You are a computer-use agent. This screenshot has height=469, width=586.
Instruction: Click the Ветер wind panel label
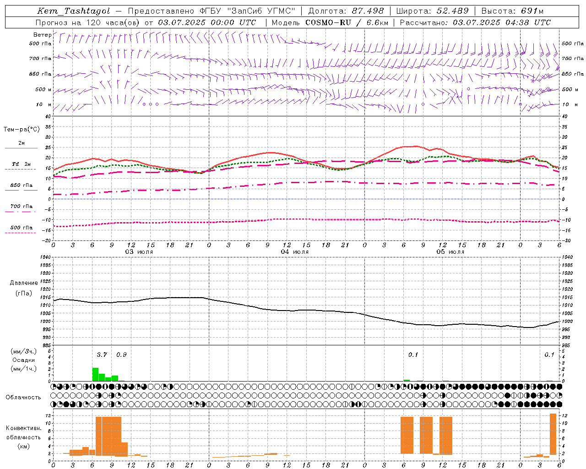[42, 35]
